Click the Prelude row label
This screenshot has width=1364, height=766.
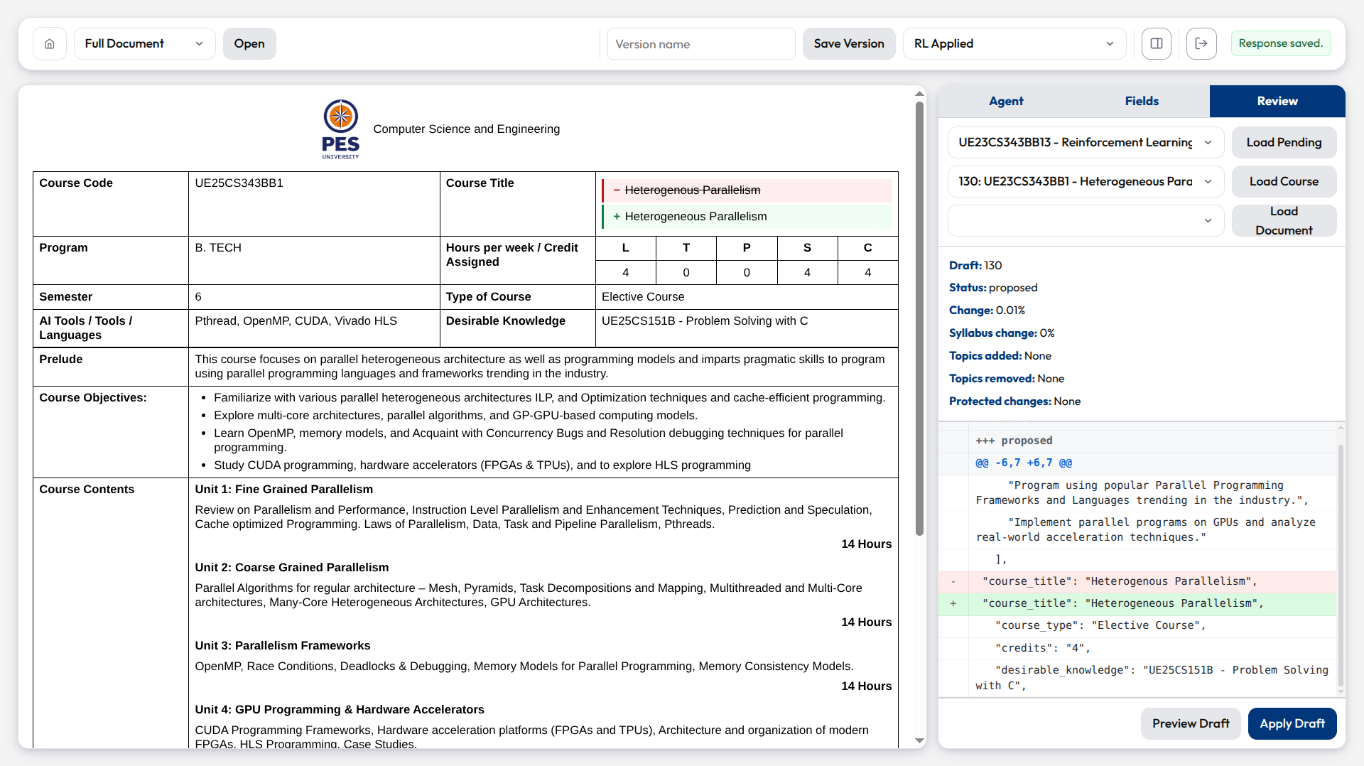coord(61,360)
